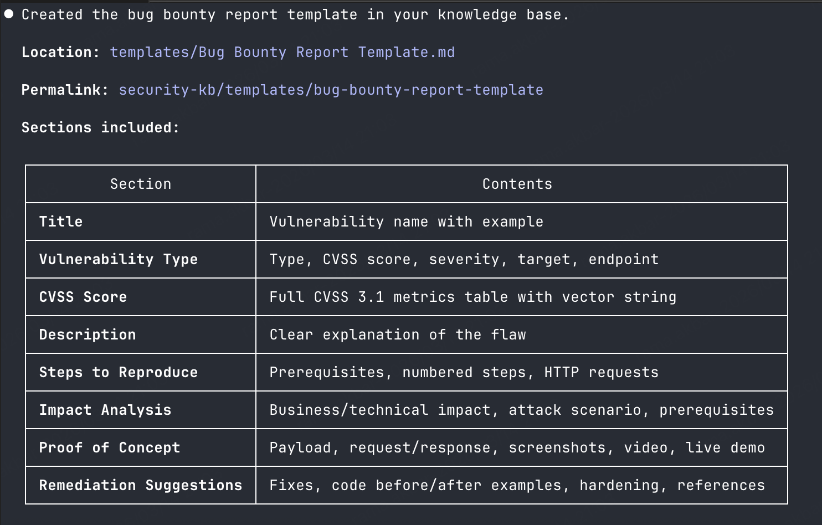The image size is (822, 525).
Task: Click the "Section" column header
Action: point(141,184)
